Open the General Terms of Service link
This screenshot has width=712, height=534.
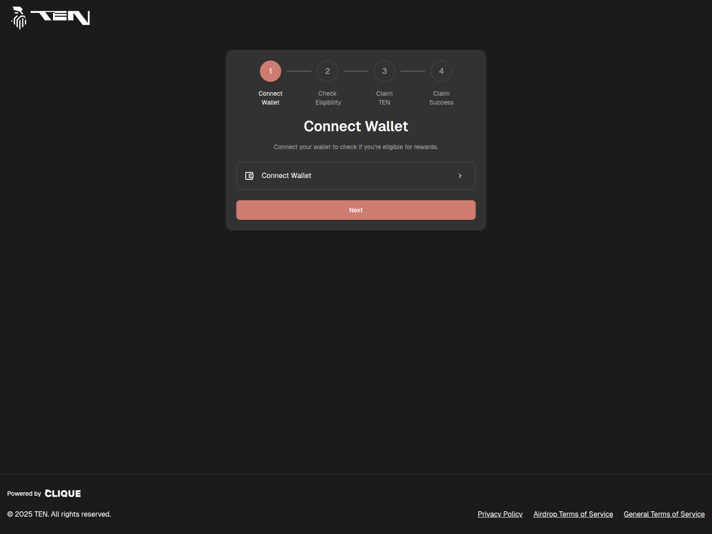click(663, 514)
